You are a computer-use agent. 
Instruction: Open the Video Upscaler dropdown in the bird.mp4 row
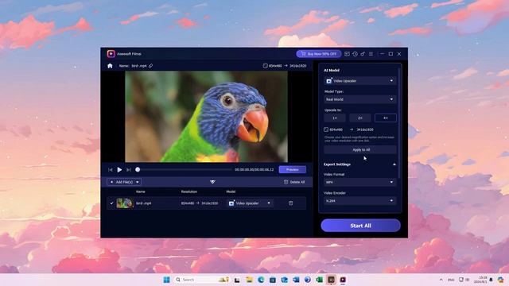tap(249, 203)
